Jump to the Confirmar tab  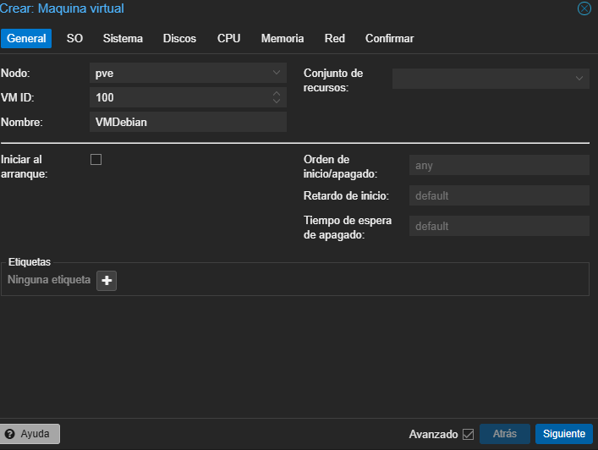(389, 39)
